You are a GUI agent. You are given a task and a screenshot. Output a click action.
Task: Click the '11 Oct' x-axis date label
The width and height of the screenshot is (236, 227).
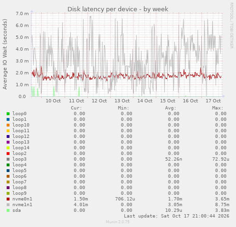[x=76, y=101]
